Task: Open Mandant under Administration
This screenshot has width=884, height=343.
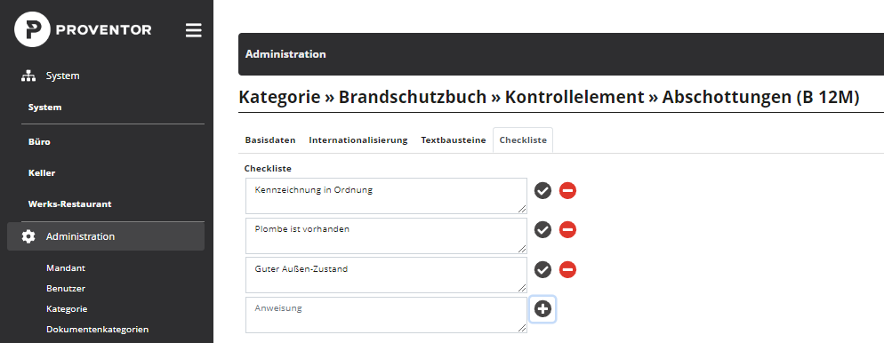Action: [66, 268]
